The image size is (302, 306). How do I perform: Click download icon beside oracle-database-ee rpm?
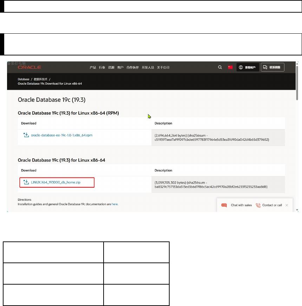pyautogui.click(x=26, y=135)
